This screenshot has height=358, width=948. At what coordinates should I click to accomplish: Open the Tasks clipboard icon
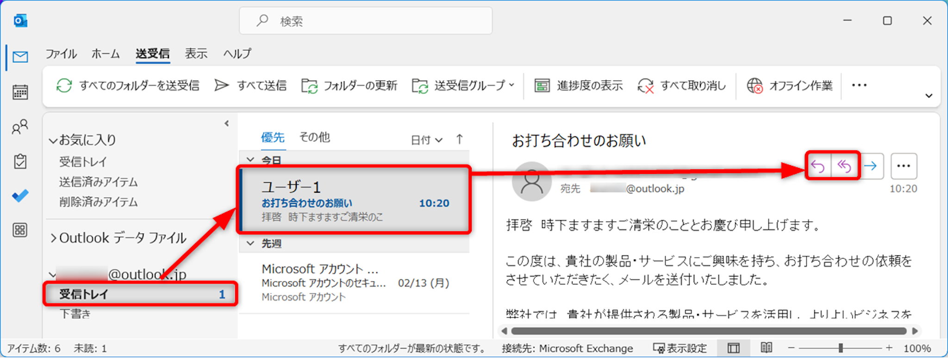pyautogui.click(x=20, y=161)
